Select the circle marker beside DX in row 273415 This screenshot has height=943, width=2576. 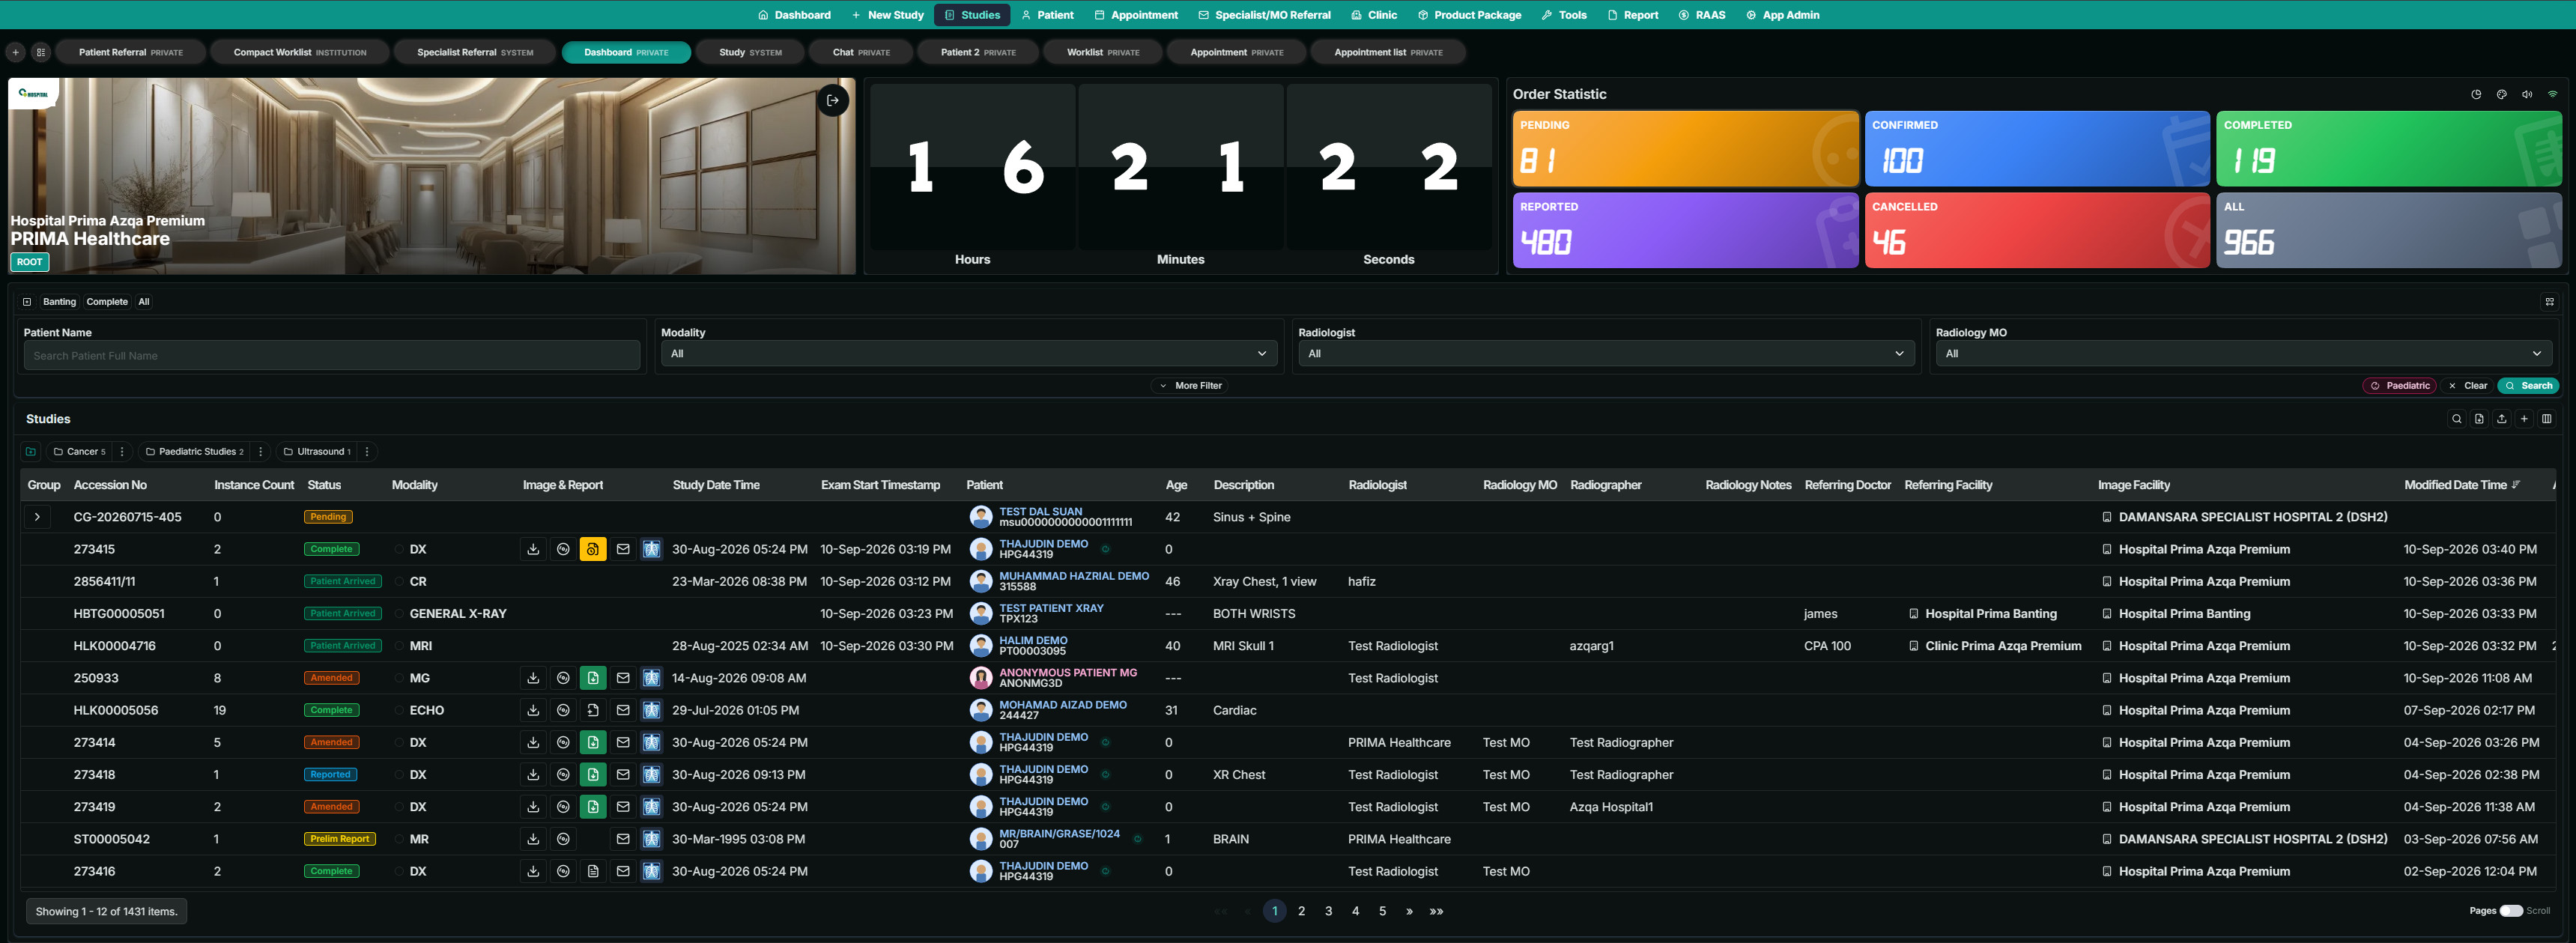(399, 549)
